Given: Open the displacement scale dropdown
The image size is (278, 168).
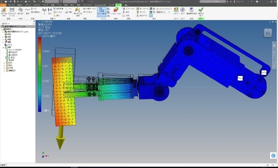Looking at the screenshot, I should point(163,12).
